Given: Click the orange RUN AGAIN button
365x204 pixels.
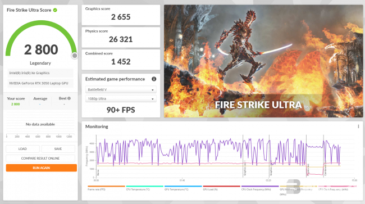Looking at the screenshot, I should point(42,168).
